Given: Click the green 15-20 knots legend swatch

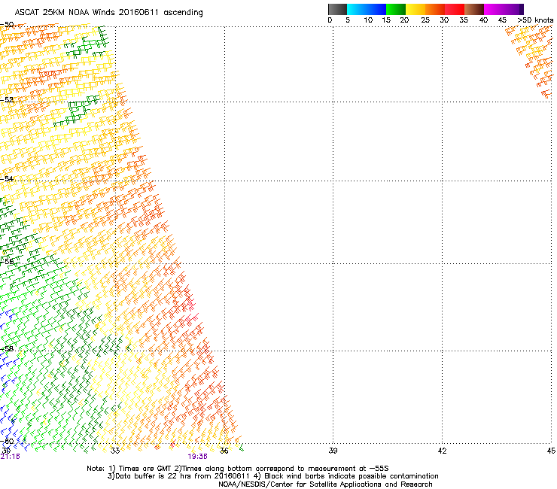Looking at the screenshot, I should 396,9.
